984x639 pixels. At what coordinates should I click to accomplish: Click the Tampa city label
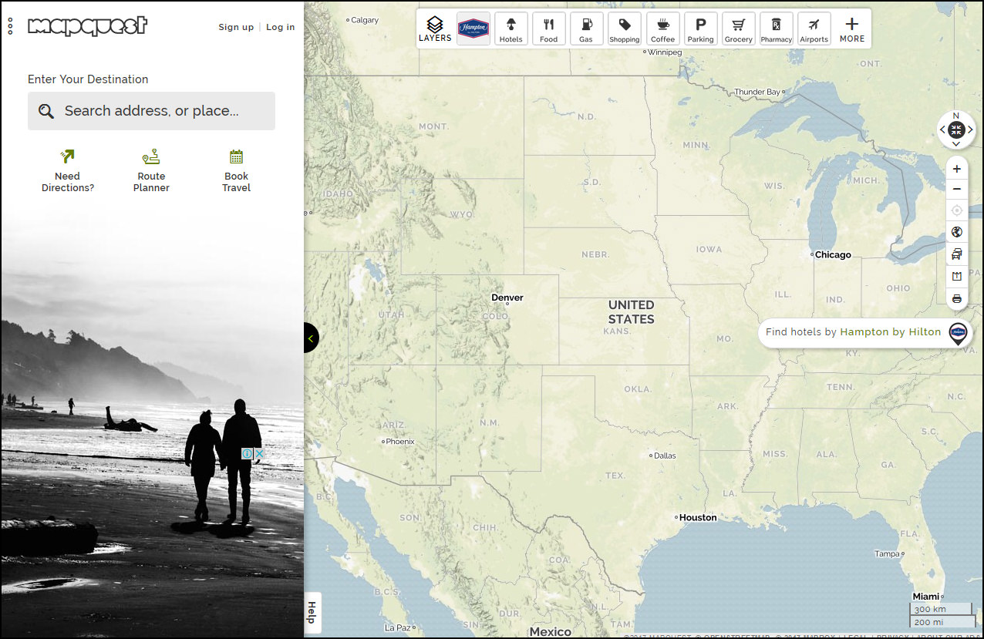[x=889, y=553]
